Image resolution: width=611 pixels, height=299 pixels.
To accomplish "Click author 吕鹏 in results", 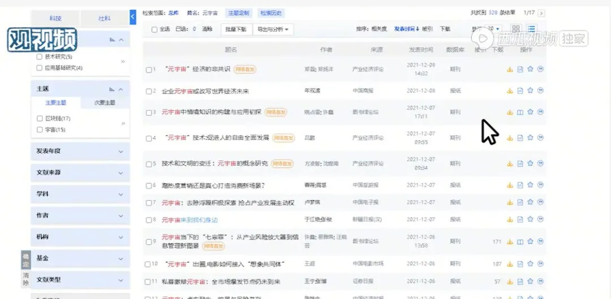I will pyautogui.click(x=309, y=138).
